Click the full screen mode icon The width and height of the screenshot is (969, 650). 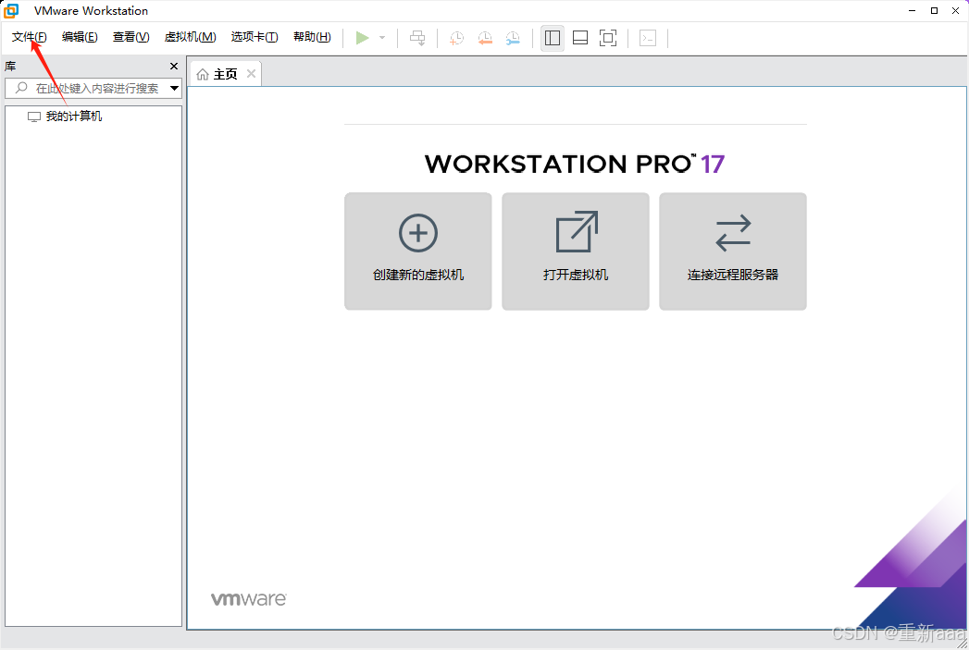pos(608,38)
